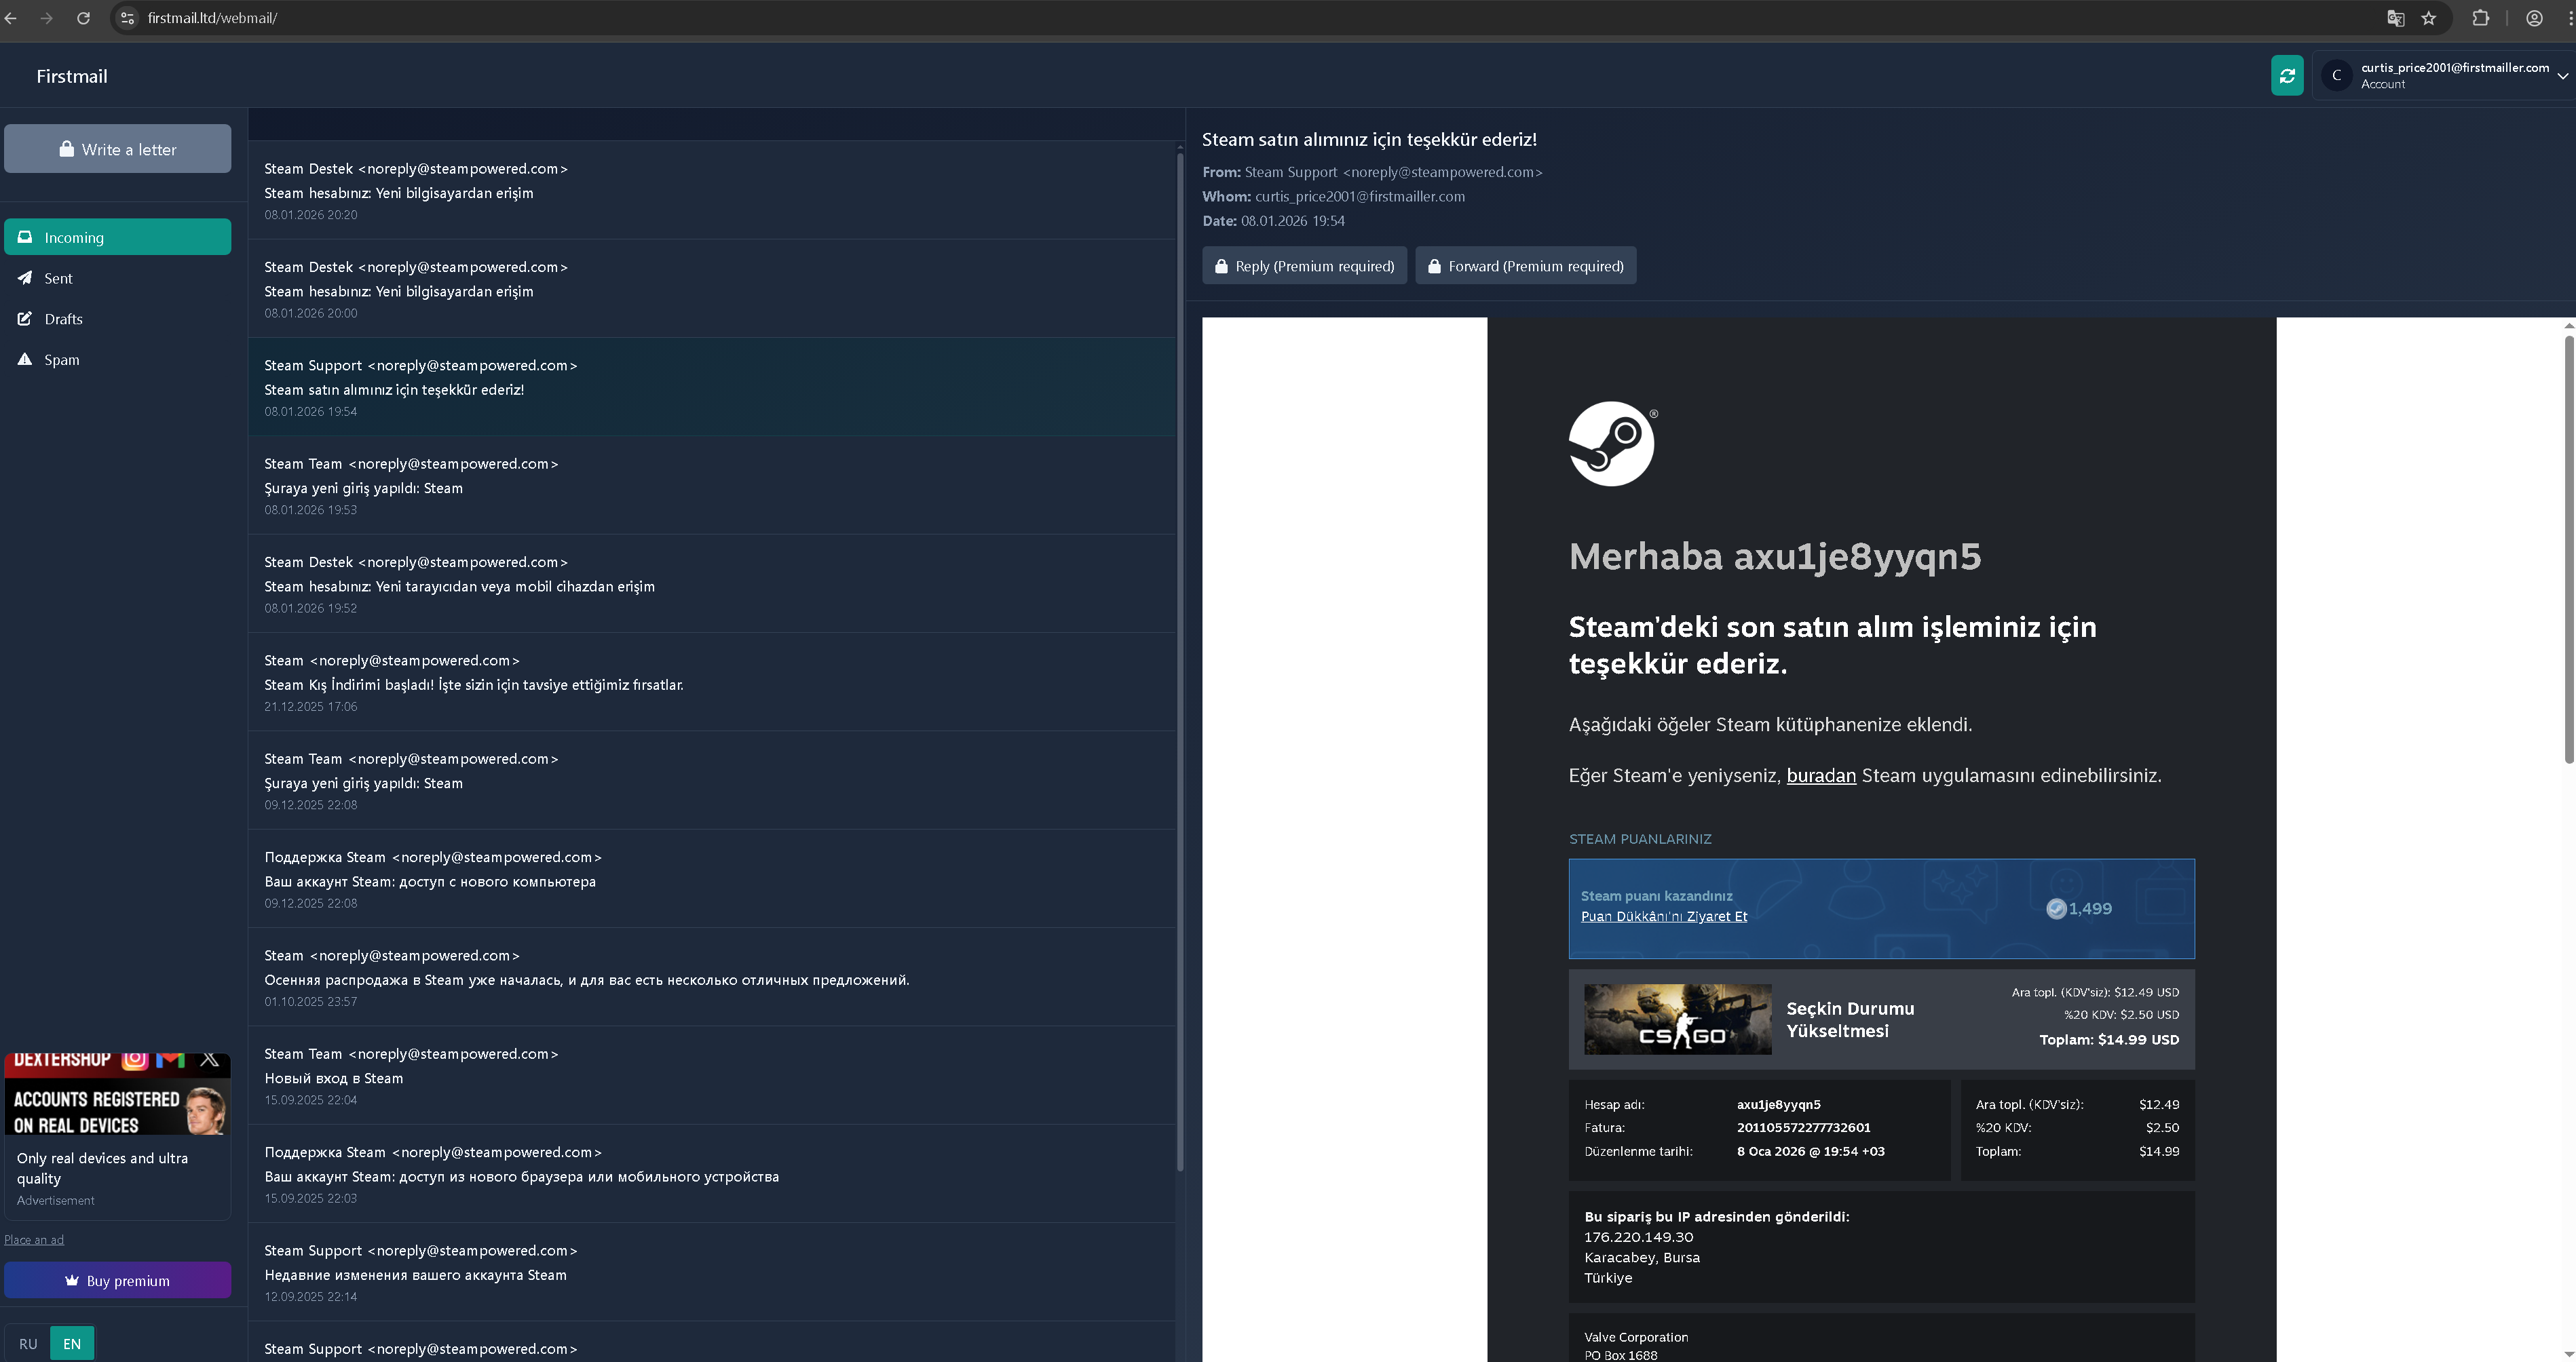
Task: Open Steam Destek email dated 08.01.2026 20:20
Action: click(x=712, y=190)
